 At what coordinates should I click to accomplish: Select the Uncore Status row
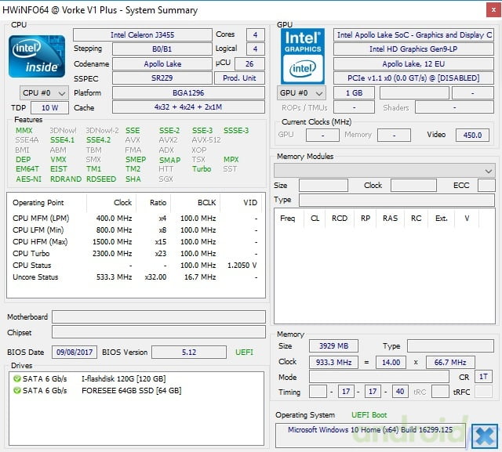(136, 277)
